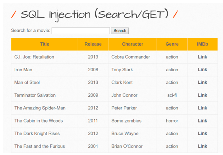Open IMDb link for Iron Man

[x=202, y=70]
